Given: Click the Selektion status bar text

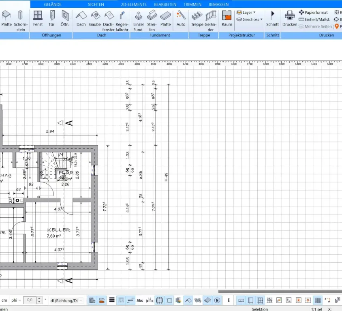Looking at the screenshot, I should (x=260, y=309).
